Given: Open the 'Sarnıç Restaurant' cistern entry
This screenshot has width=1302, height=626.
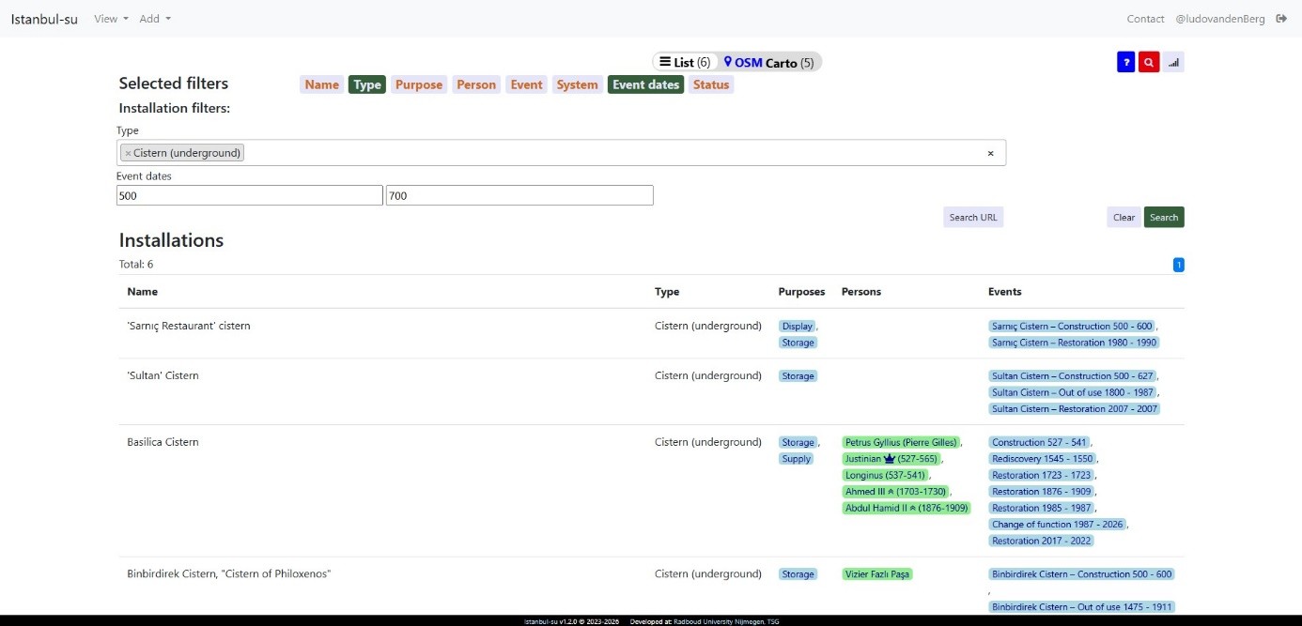Looking at the screenshot, I should (189, 326).
